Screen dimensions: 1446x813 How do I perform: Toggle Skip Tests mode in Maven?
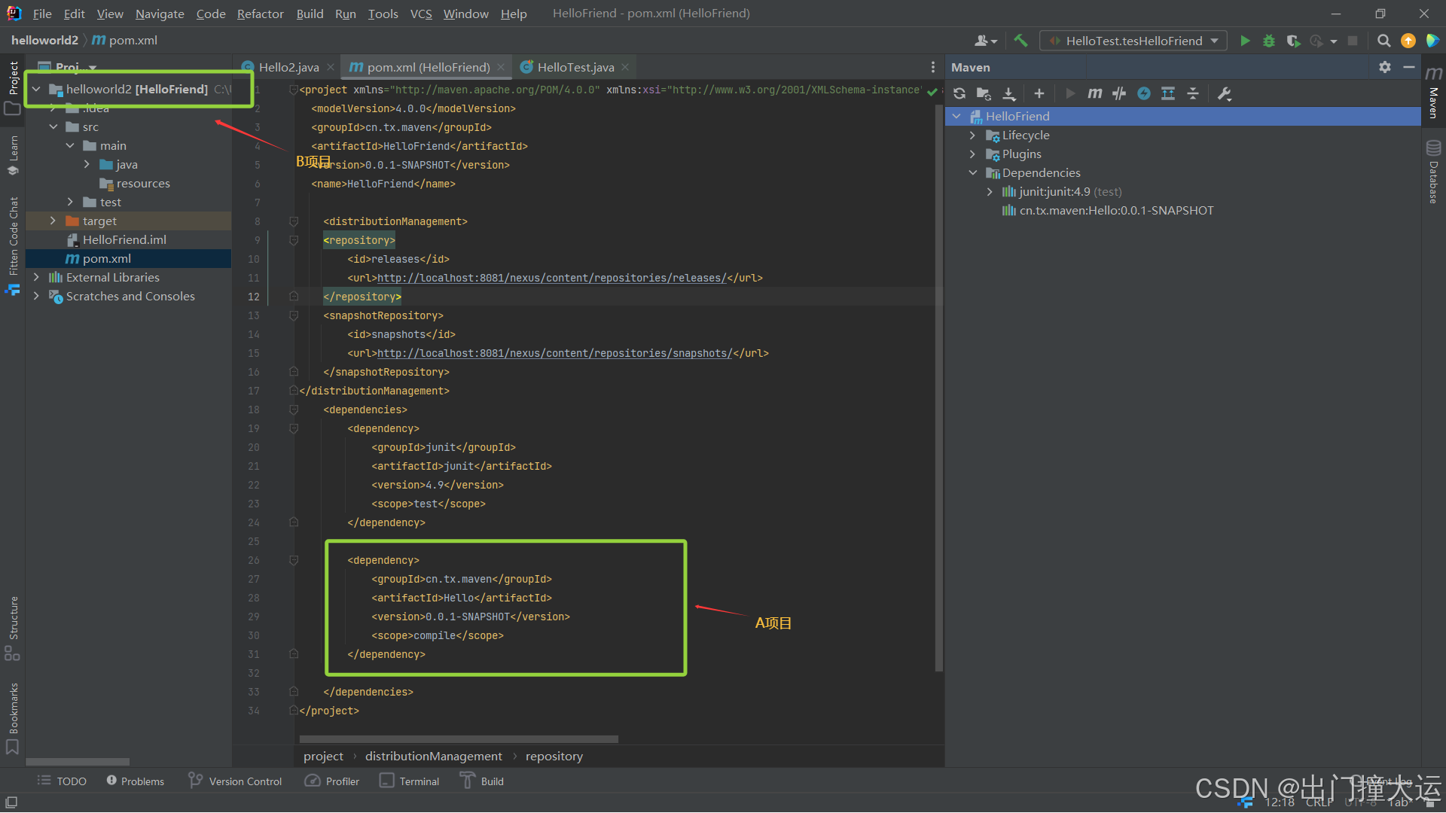[x=1144, y=93]
